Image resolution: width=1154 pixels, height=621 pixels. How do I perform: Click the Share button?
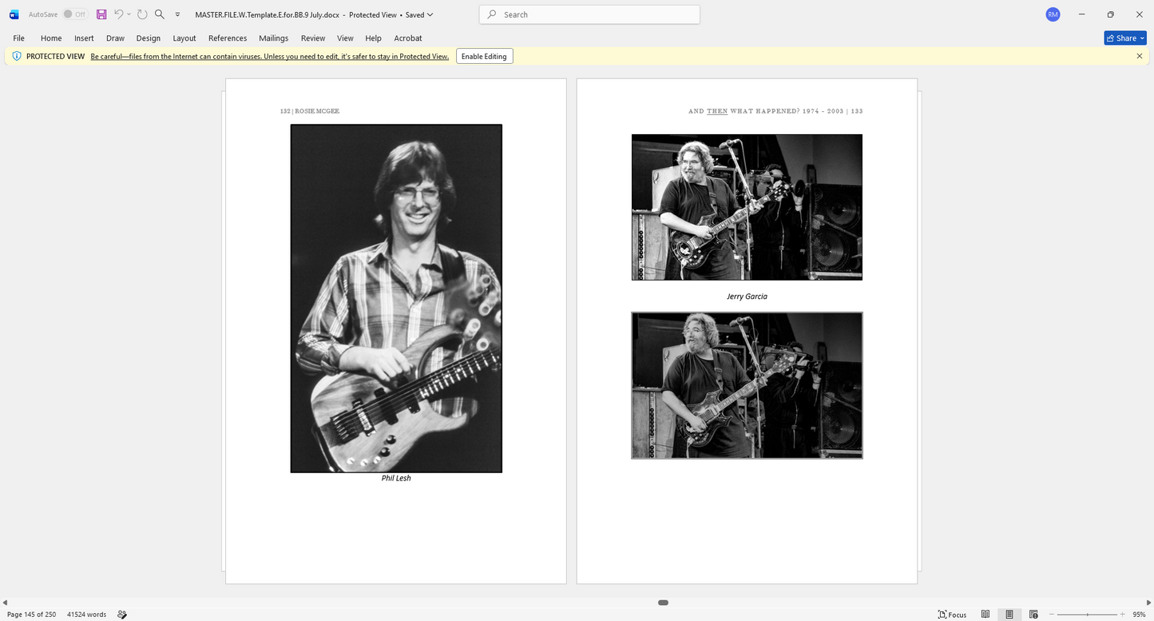click(1125, 38)
